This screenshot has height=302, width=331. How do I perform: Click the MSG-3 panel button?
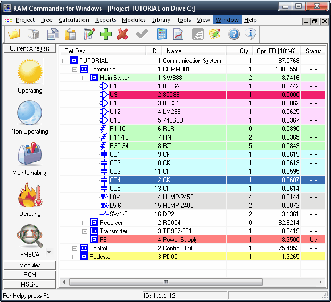click(x=30, y=284)
